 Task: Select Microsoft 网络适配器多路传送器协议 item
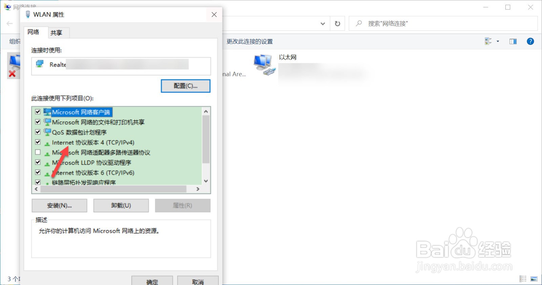point(101,152)
